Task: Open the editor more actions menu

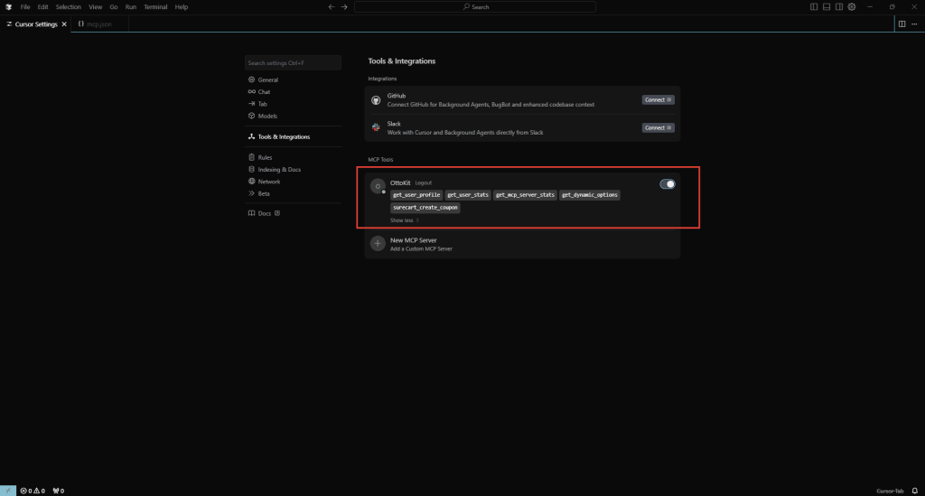Action: click(x=914, y=23)
